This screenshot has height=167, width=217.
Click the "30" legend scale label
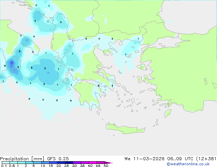coord(74,166)
